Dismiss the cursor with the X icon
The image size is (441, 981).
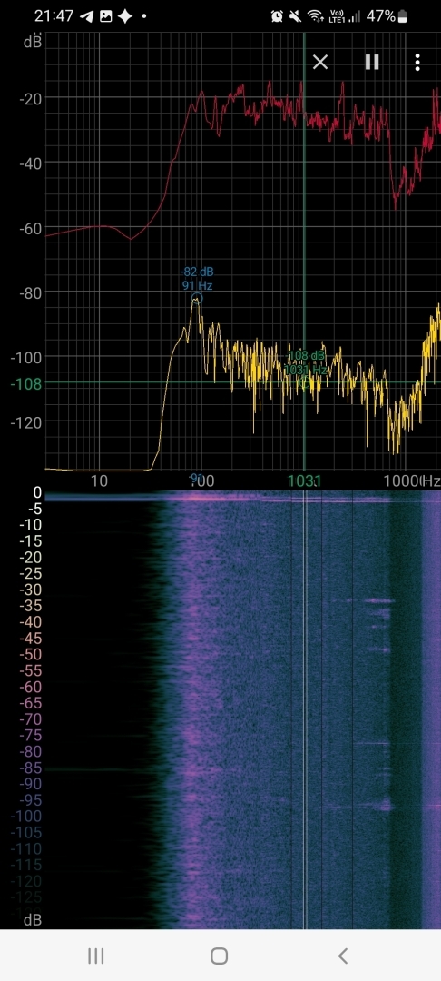(319, 62)
